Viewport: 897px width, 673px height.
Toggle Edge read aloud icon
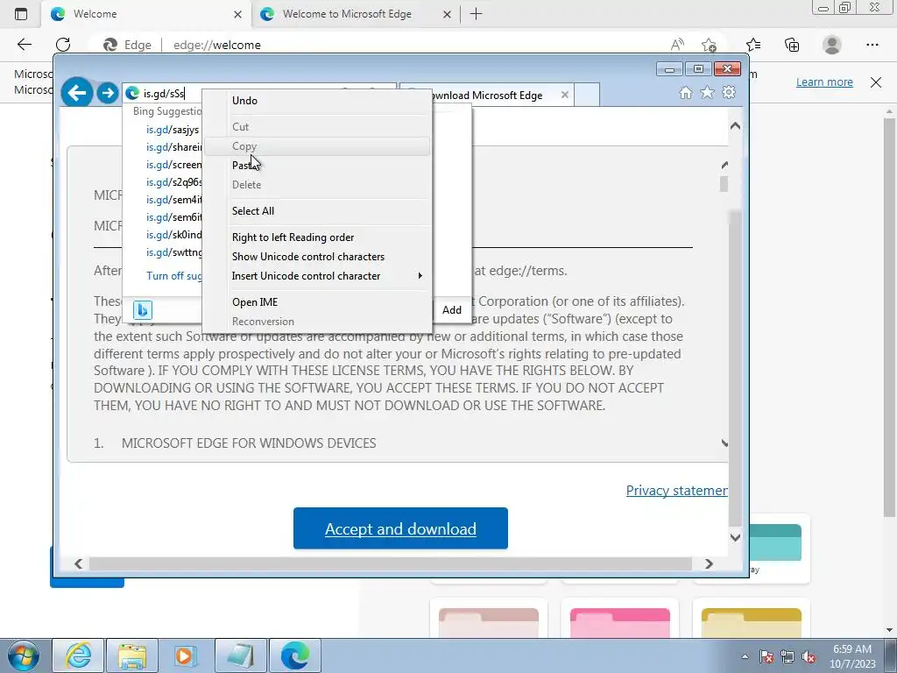pos(677,45)
